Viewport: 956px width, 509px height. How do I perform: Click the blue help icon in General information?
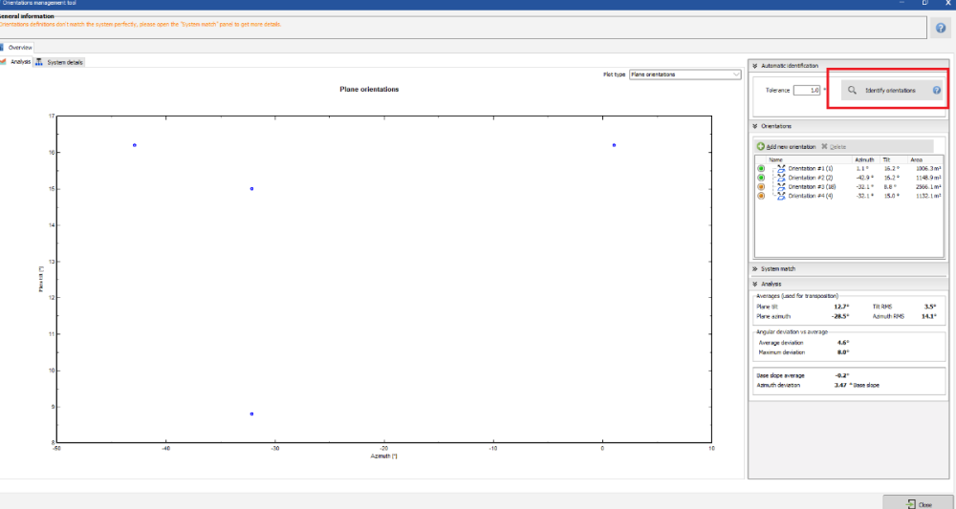[x=941, y=29]
